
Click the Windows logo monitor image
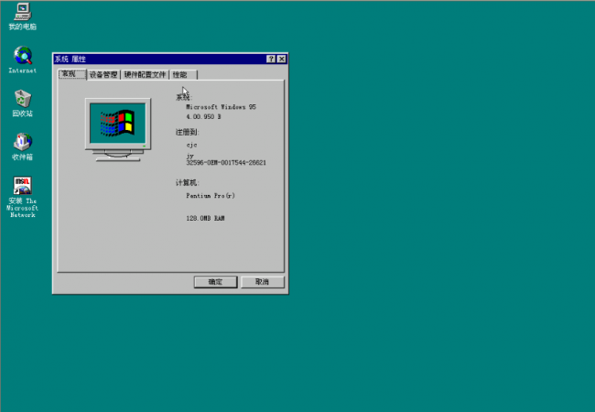(x=118, y=129)
